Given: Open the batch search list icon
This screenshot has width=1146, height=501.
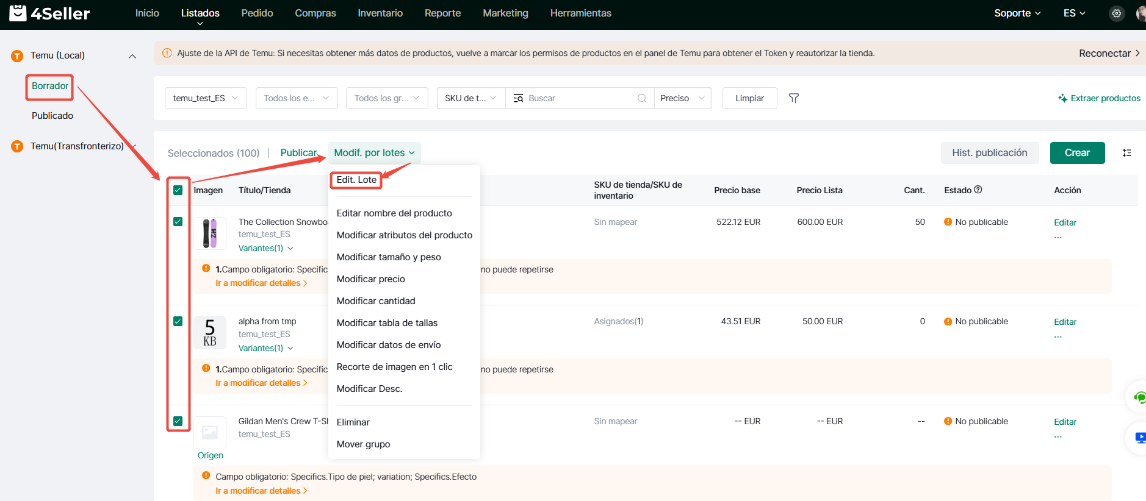Looking at the screenshot, I should point(518,98).
